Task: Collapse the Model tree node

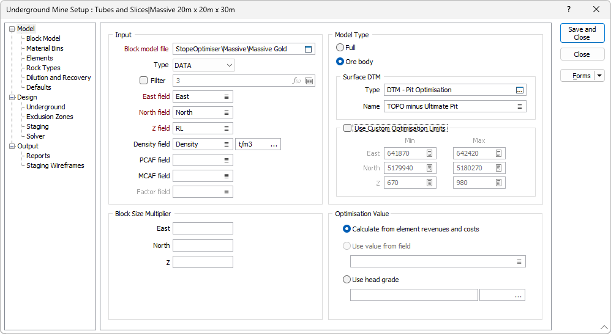Action: click(12, 29)
